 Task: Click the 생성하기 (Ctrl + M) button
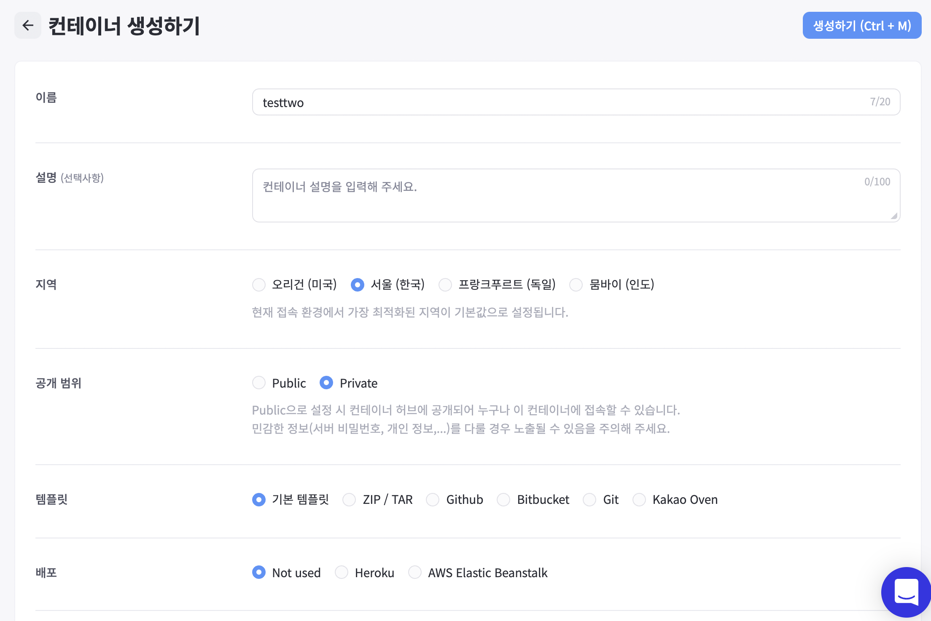coord(862,25)
